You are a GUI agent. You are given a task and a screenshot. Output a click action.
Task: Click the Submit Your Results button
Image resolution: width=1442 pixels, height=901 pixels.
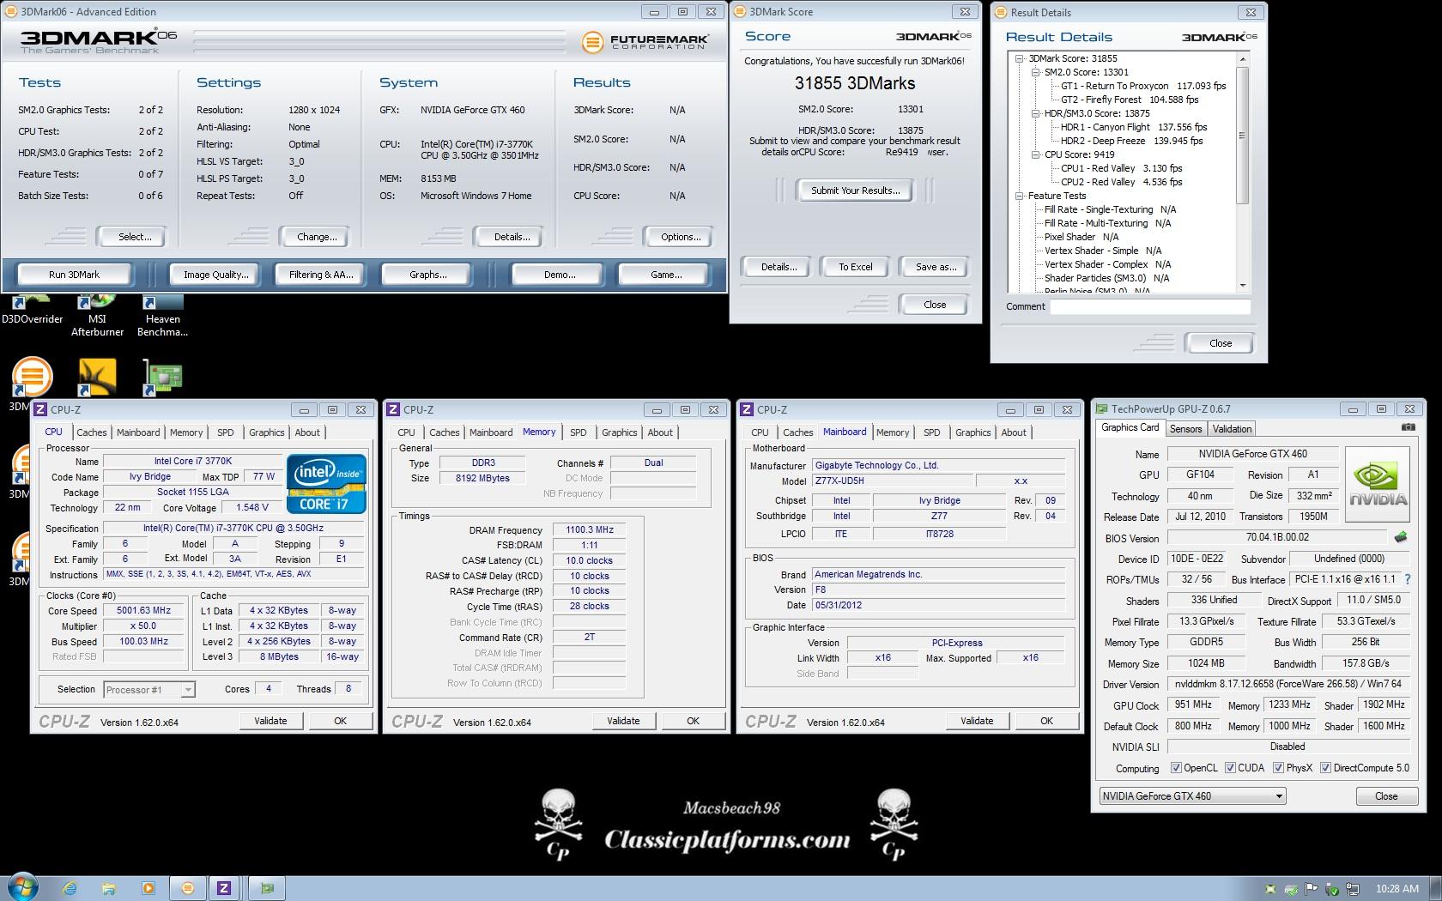click(x=856, y=190)
